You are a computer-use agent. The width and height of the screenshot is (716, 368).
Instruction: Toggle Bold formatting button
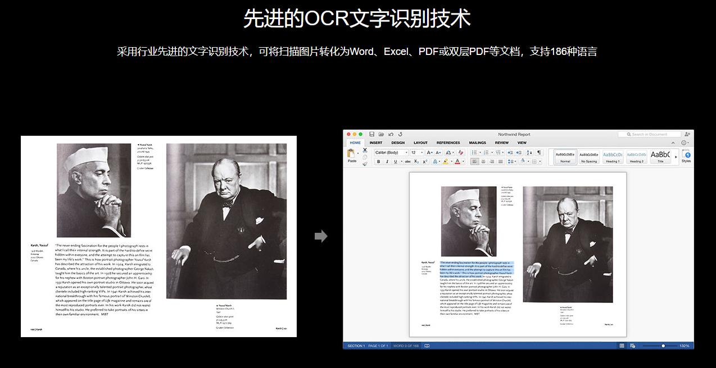pyautogui.click(x=378, y=162)
